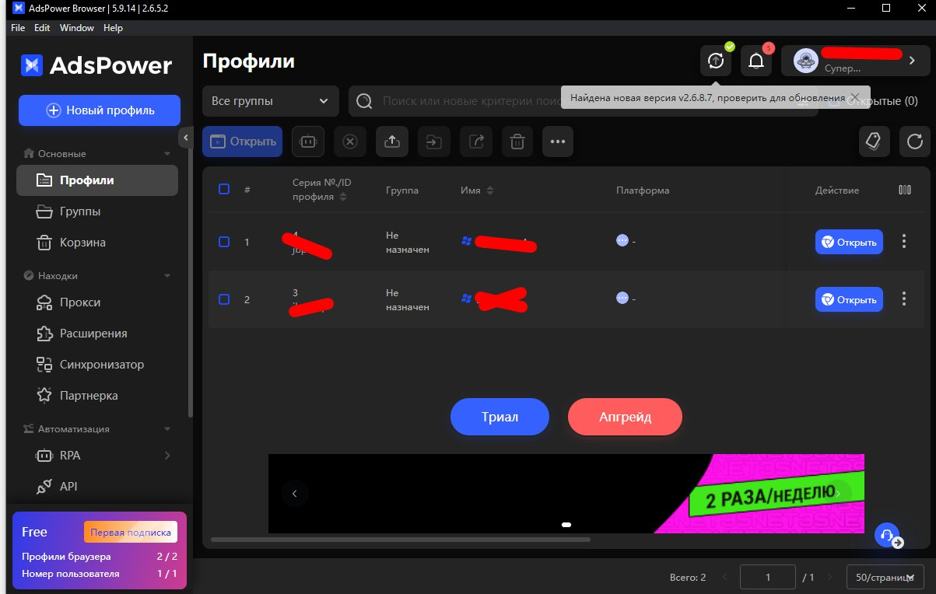Collapse the Находки section
This screenshot has height=594, width=936.
coord(167,276)
